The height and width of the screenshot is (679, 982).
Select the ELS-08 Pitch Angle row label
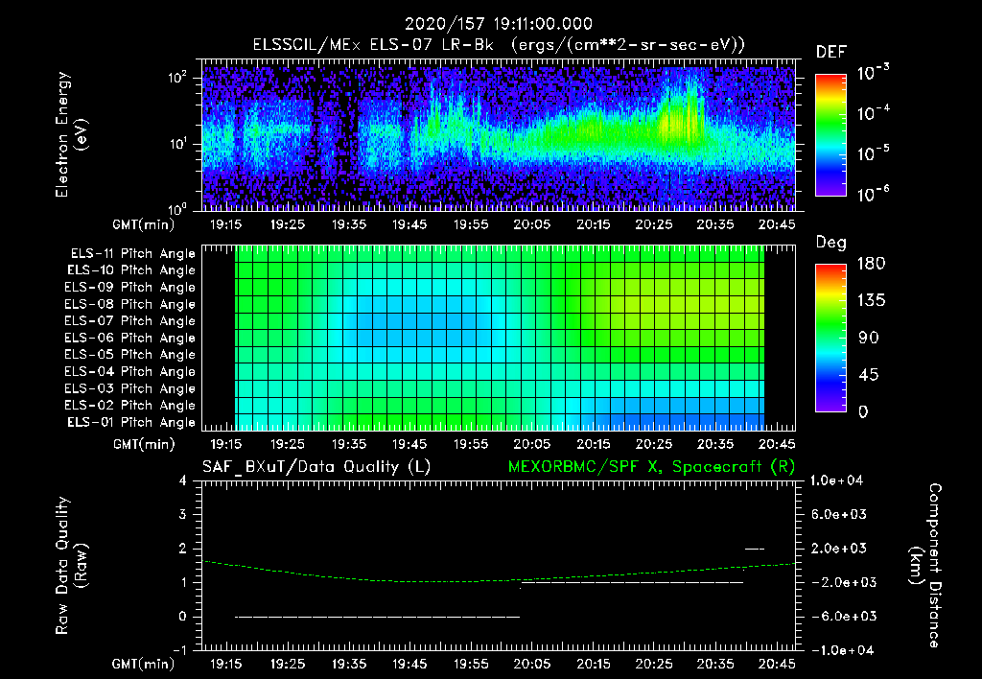[130, 304]
